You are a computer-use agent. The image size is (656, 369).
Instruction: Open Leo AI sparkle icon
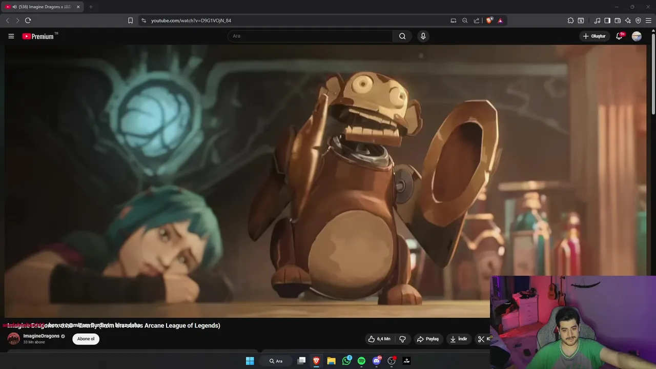click(x=628, y=20)
